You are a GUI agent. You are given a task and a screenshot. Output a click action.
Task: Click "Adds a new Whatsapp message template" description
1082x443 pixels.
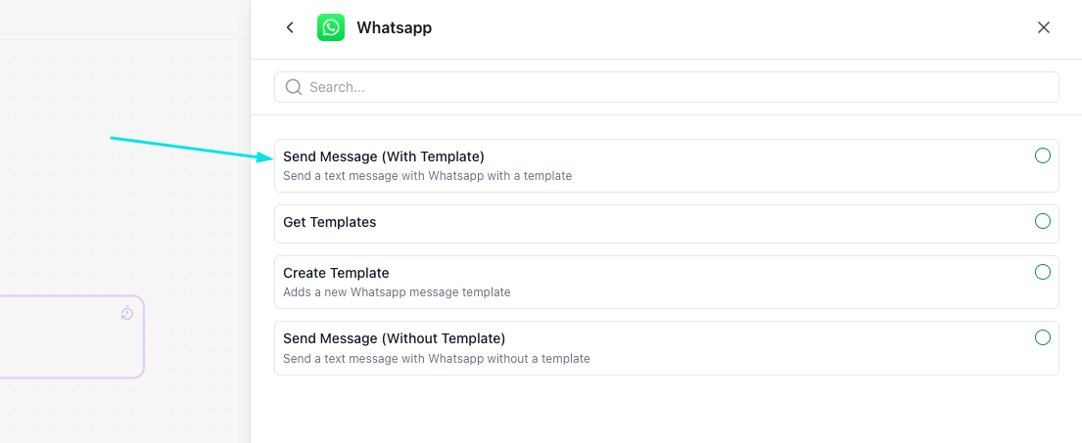coord(397,291)
